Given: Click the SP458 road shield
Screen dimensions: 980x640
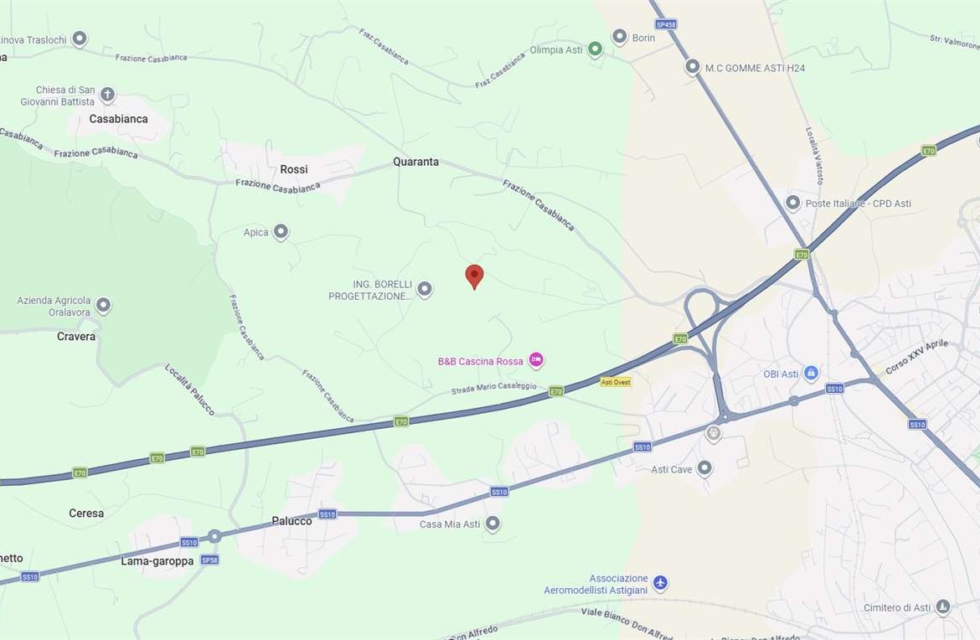Looking at the screenshot, I should pos(666,24).
